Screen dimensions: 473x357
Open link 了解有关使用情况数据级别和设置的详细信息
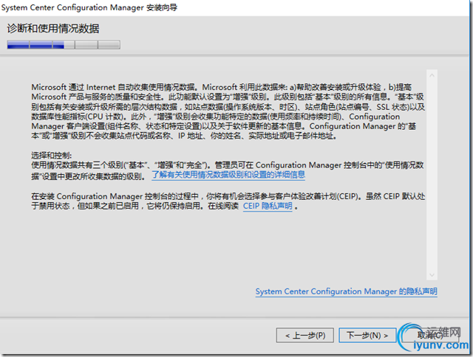[x=228, y=175]
